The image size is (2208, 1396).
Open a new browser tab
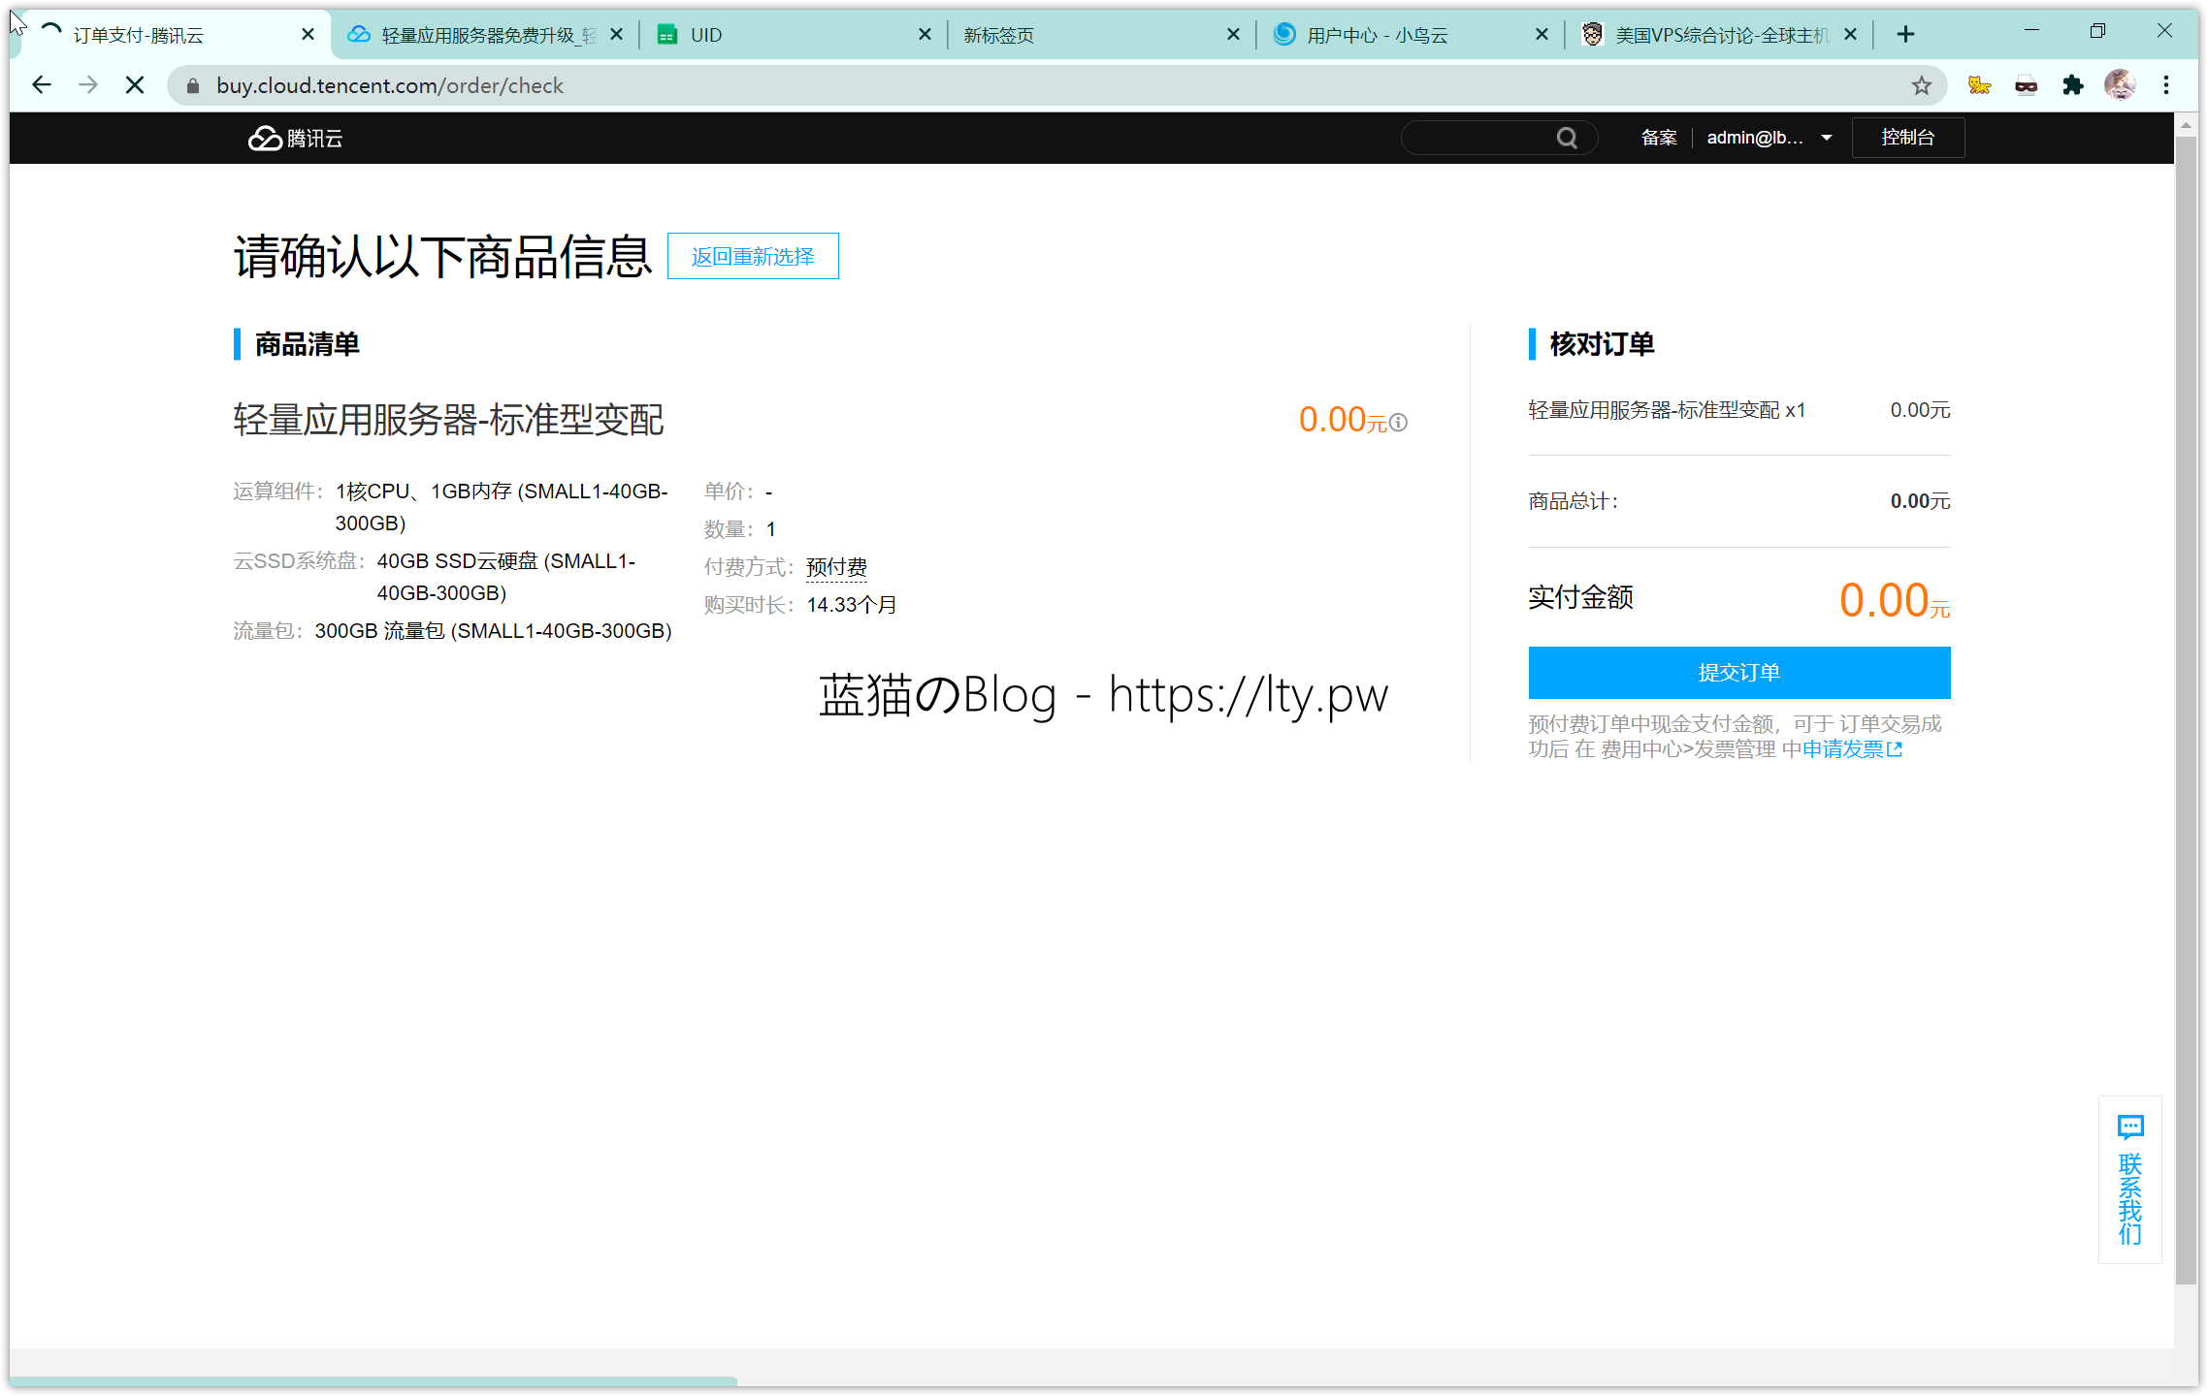(1905, 35)
